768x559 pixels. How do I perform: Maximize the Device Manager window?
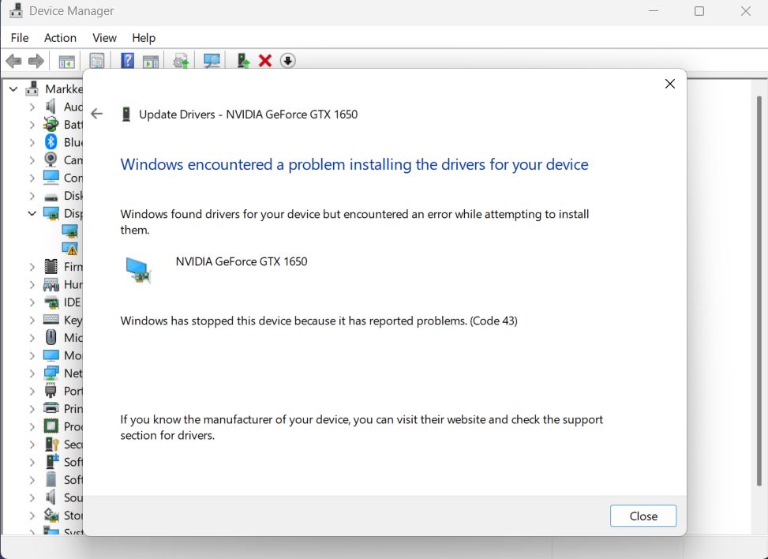[699, 11]
